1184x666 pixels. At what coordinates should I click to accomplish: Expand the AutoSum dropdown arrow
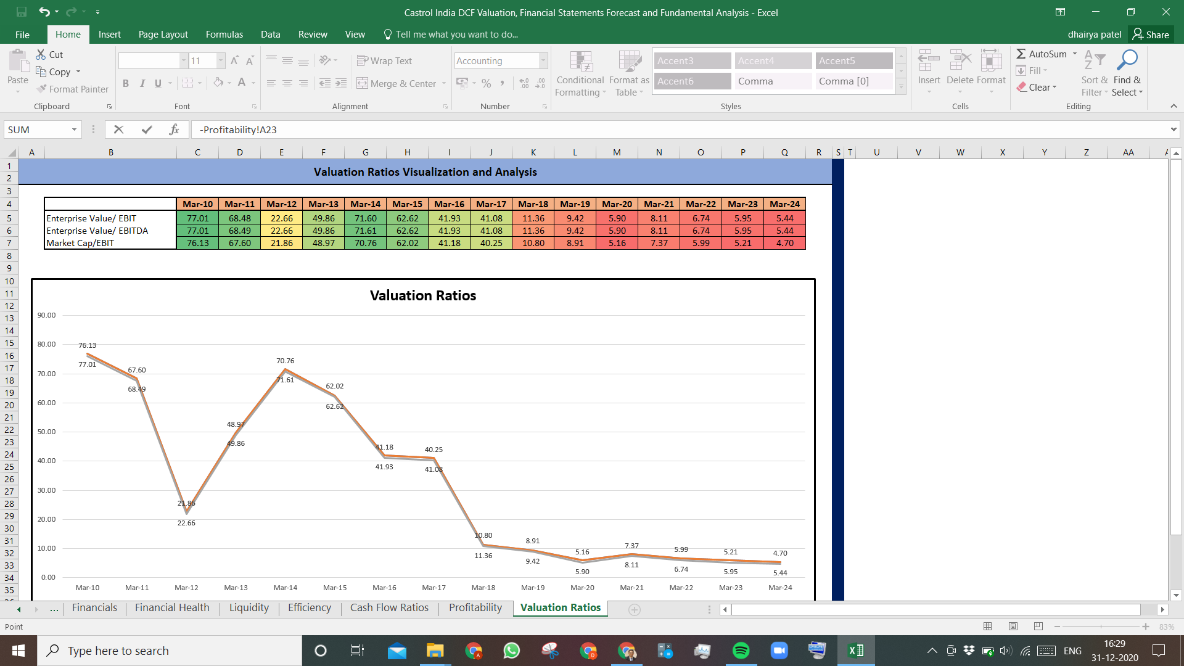point(1075,54)
